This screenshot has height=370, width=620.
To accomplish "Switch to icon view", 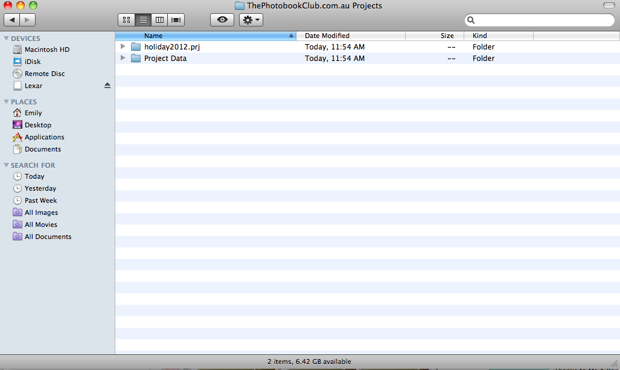I will pos(127,20).
